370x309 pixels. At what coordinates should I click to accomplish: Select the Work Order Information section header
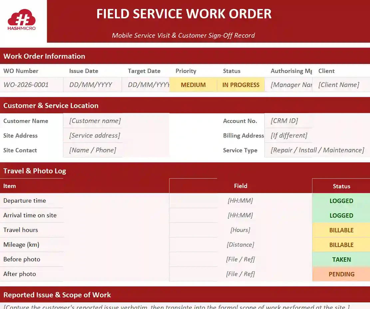[185, 56]
